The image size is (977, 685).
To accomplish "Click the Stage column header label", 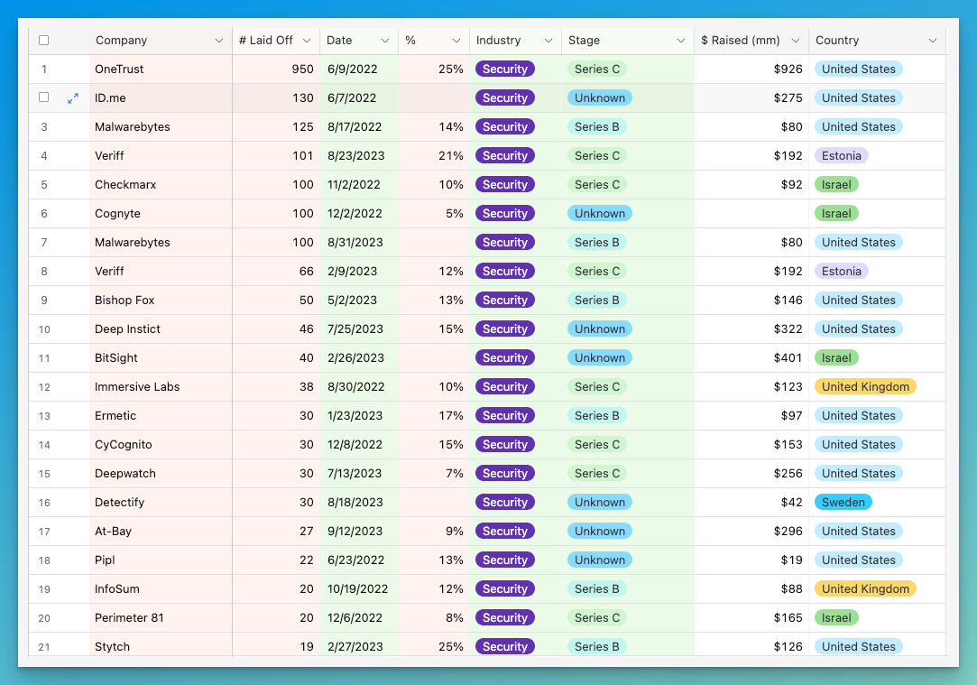I will point(584,40).
